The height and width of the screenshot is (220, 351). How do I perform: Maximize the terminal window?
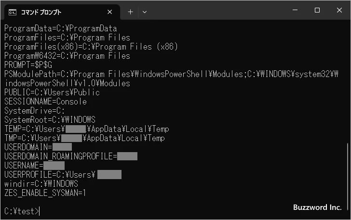(x=317, y=10)
